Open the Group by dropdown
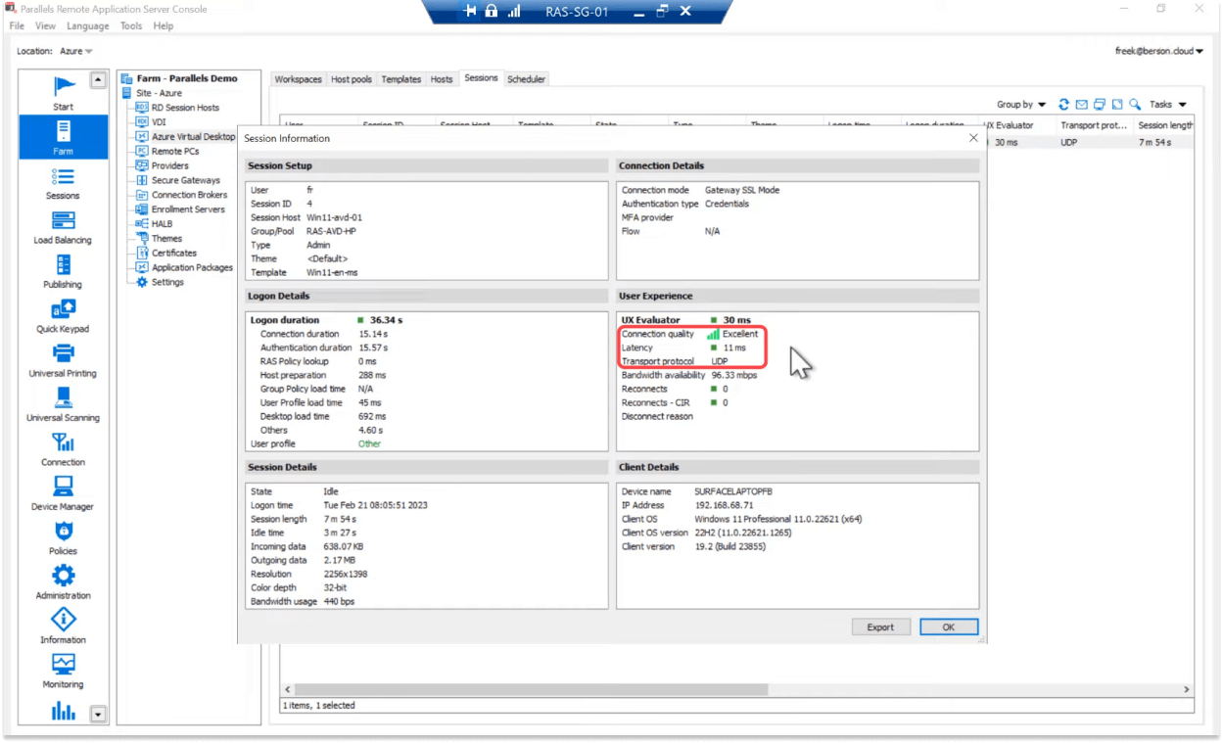This screenshot has width=1223, height=743. [x=1020, y=105]
